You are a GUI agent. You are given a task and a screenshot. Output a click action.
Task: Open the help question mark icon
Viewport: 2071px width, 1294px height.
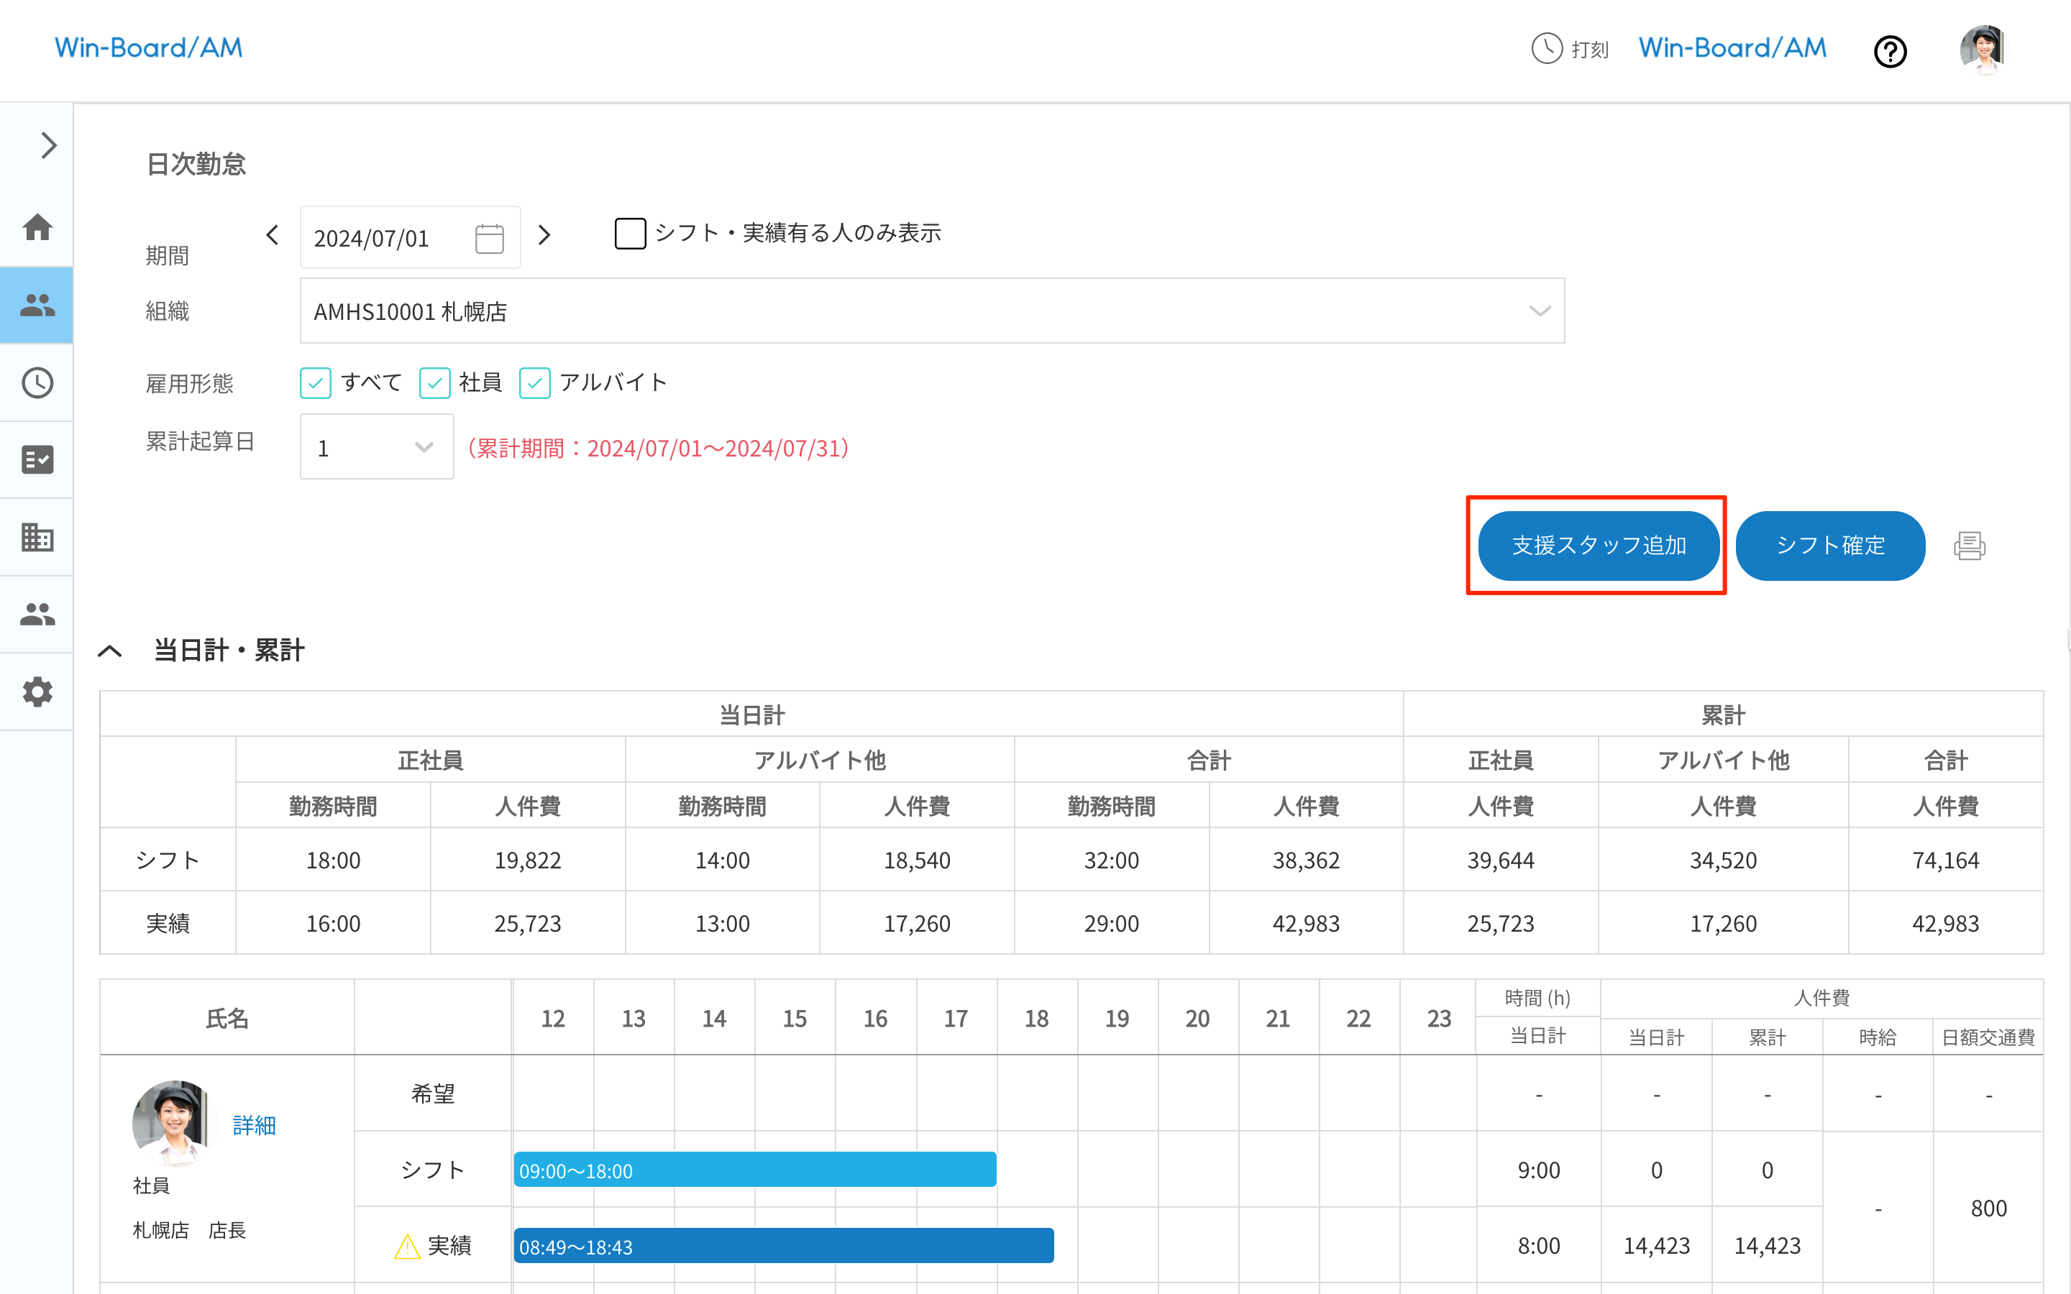1890,51
